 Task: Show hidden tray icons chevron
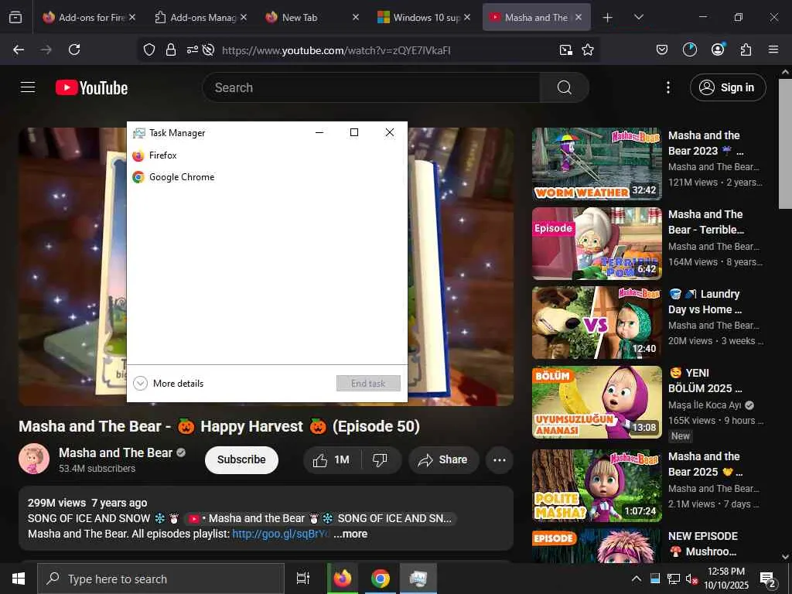coord(637,579)
